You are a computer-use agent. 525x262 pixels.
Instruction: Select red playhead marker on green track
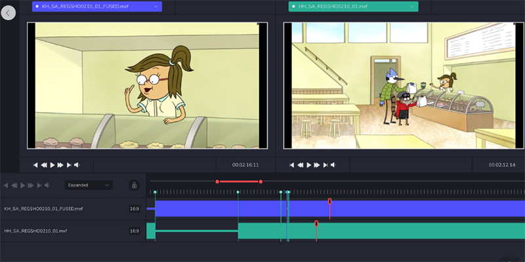(316, 223)
